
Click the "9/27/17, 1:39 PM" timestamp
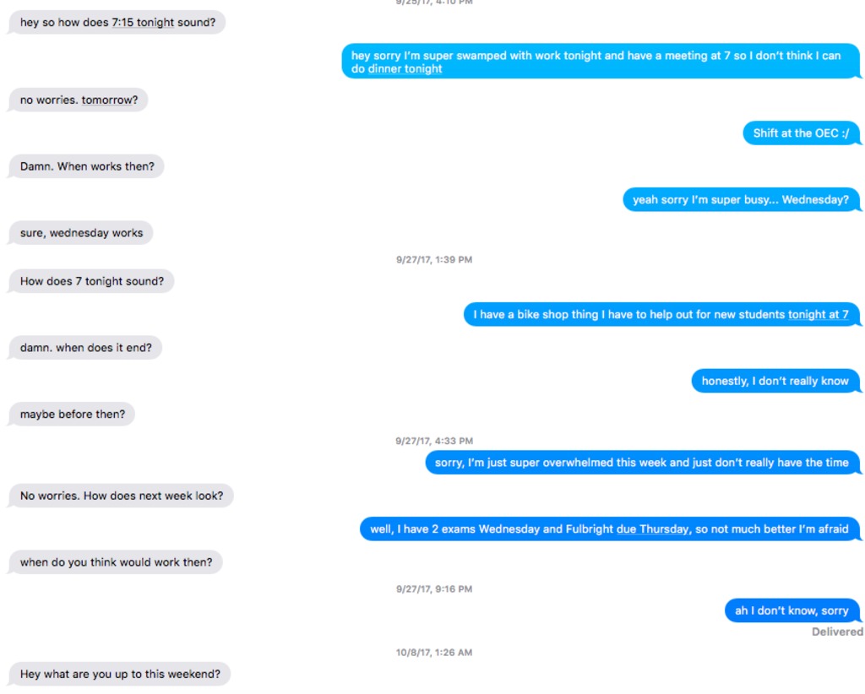(x=434, y=260)
